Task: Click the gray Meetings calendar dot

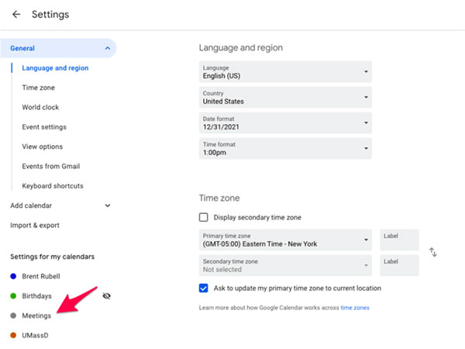Action: coord(14,316)
